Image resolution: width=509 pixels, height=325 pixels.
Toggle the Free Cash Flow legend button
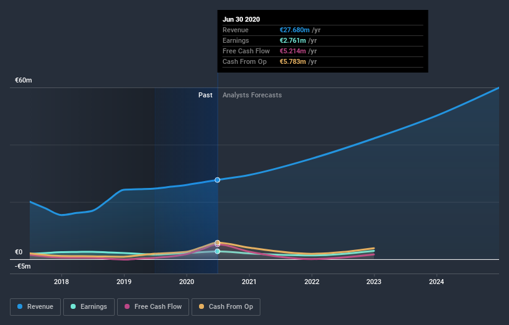click(153, 307)
